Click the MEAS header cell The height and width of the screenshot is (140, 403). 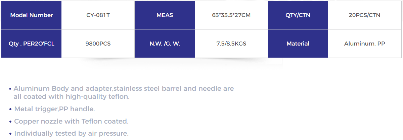165,15
